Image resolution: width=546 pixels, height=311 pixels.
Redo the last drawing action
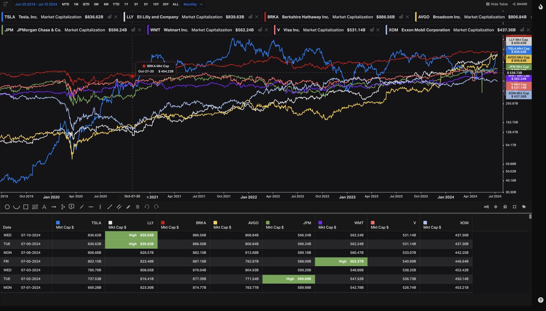point(156,207)
